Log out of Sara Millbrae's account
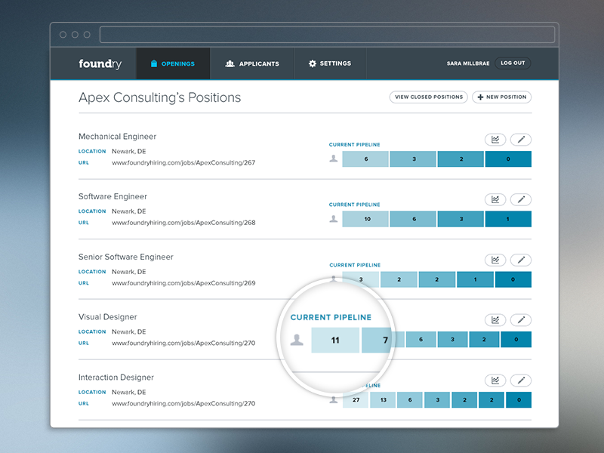The image size is (604, 453). click(513, 63)
